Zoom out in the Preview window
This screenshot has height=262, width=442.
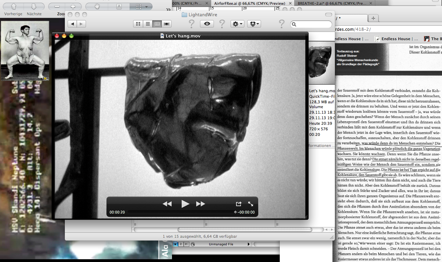[x=57, y=6]
